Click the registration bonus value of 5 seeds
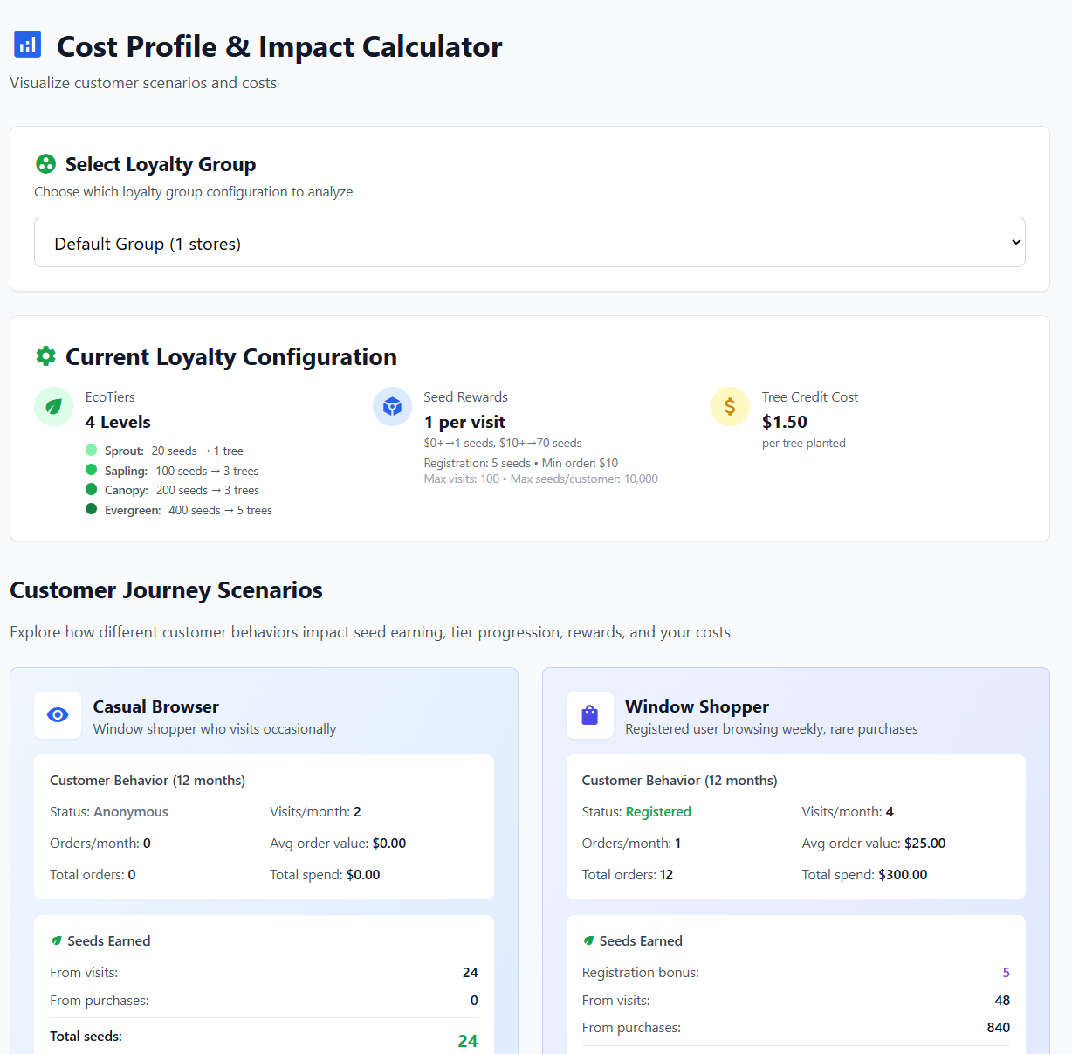 1006,971
